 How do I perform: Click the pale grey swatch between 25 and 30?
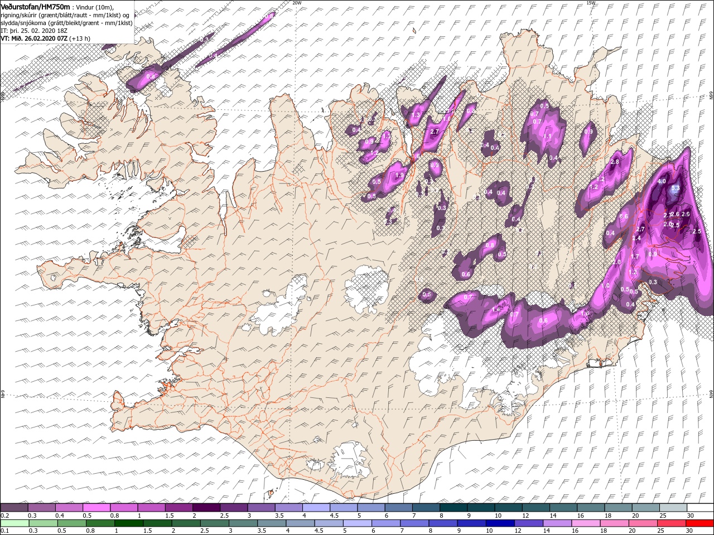[x=673, y=508]
